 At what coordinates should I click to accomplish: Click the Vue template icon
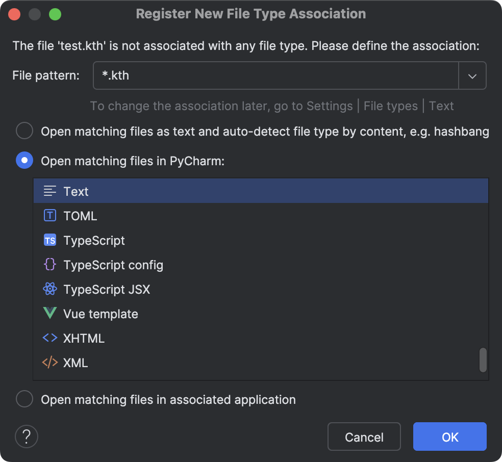pos(49,313)
